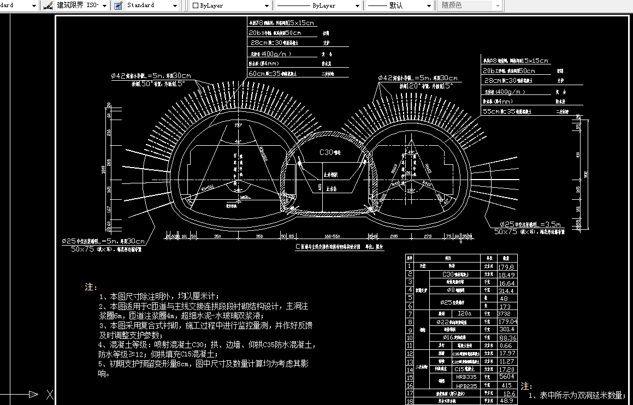Image resolution: width=633 pixels, height=405 pixels.
Task: Click the 415 quantity cell
Action: 507,385
